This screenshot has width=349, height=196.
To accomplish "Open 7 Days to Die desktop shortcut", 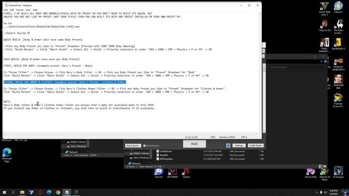I will [x=324, y=26].
